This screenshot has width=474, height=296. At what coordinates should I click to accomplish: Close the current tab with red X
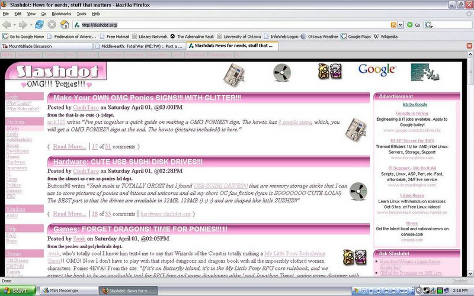pos(469,46)
